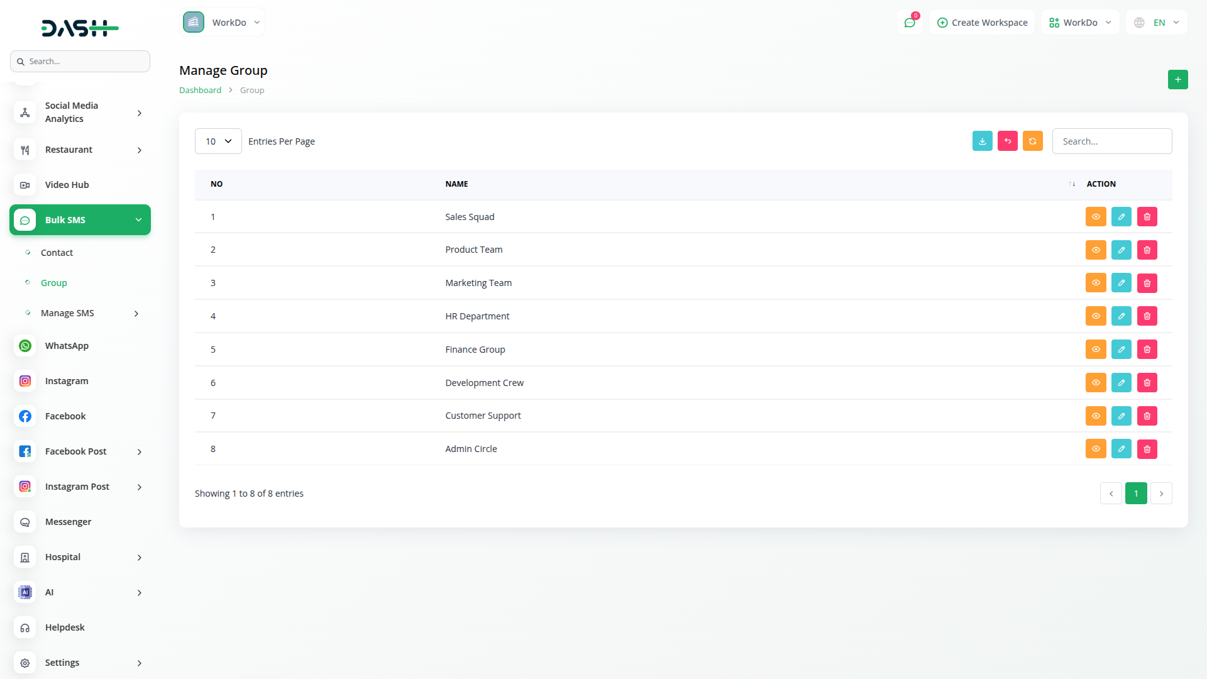Show Customer Support details via eye icon
Viewport: 1207px width, 679px height.
click(1095, 416)
